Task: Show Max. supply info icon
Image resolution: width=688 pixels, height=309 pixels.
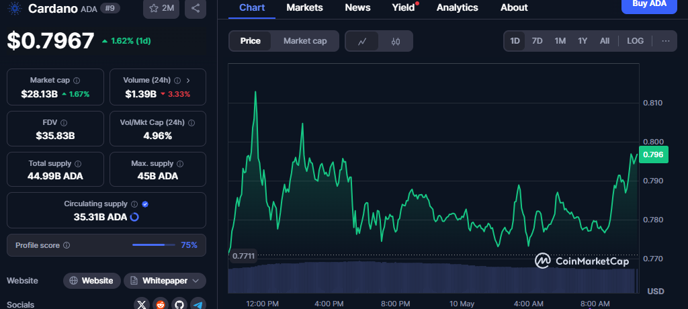Action: point(180,163)
